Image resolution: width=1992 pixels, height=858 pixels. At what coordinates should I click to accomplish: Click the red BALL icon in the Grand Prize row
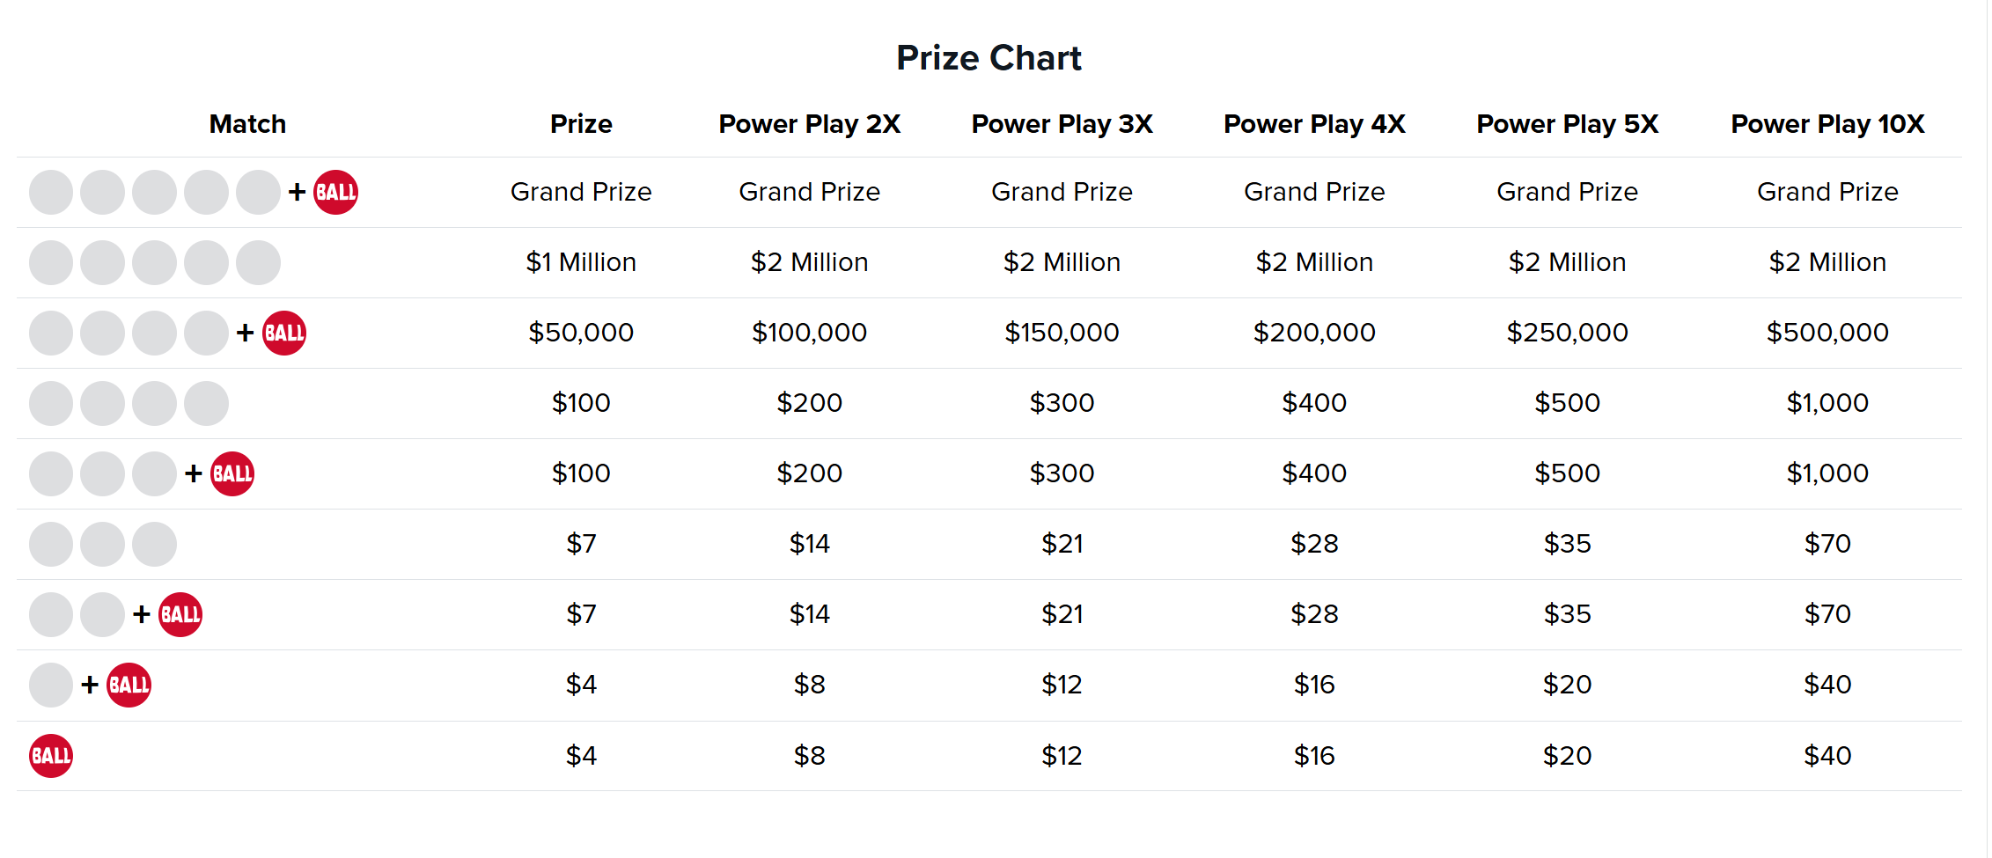coord(335,192)
